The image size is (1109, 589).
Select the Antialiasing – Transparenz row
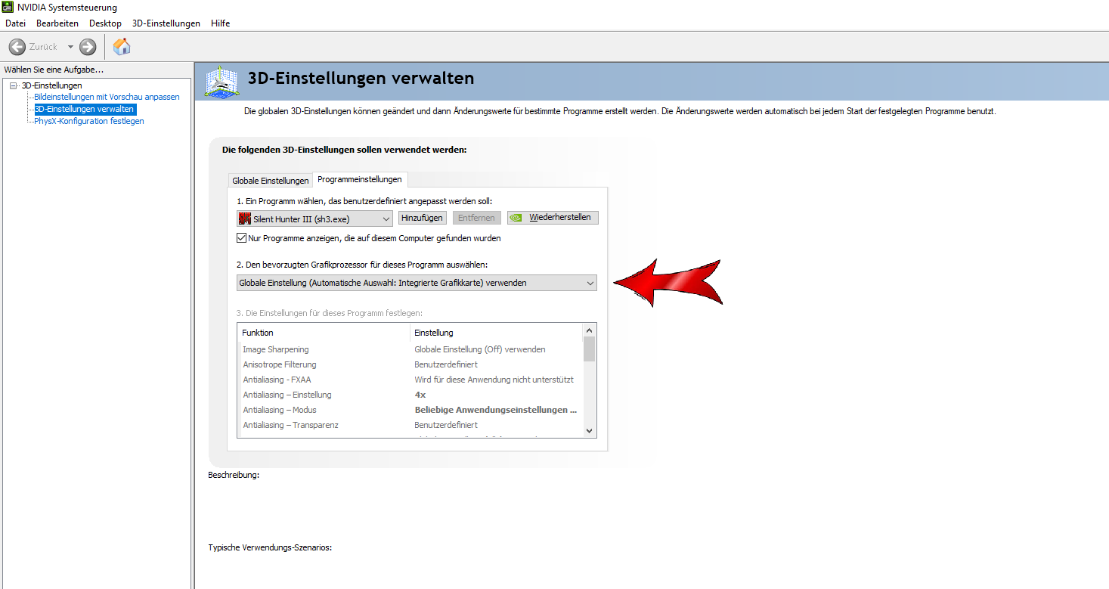pyautogui.click(x=410, y=425)
